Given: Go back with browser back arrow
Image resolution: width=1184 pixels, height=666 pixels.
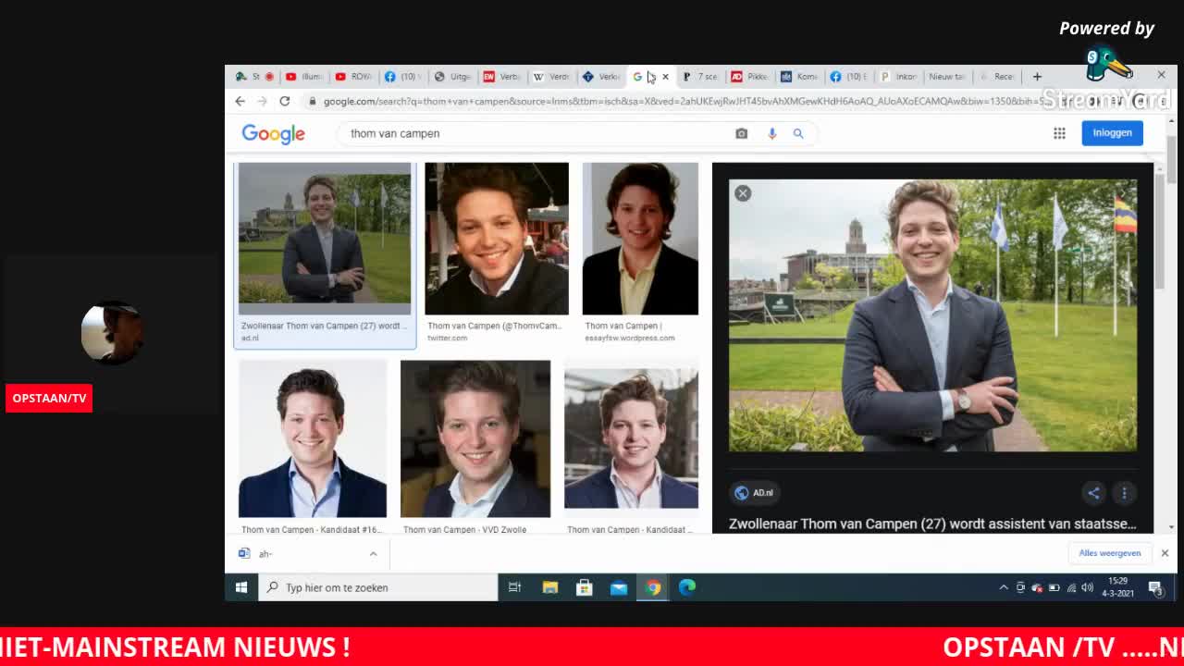Looking at the screenshot, I should tap(240, 101).
